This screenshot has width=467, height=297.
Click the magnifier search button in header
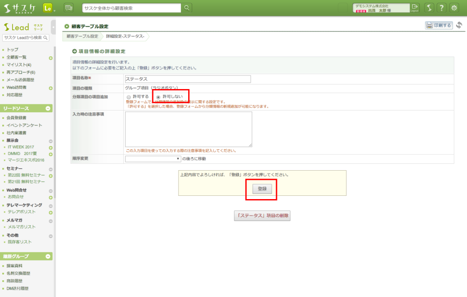tap(187, 8)
